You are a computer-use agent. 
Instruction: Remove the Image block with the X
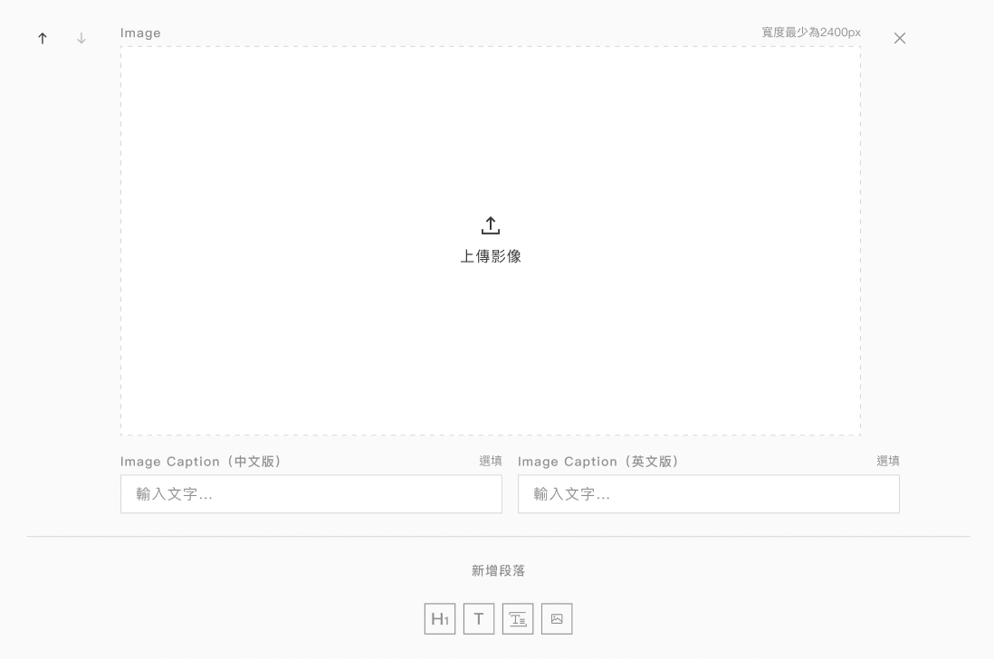click(899, 38)
